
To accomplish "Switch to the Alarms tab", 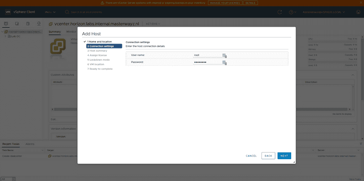I will tap(30, 144).
